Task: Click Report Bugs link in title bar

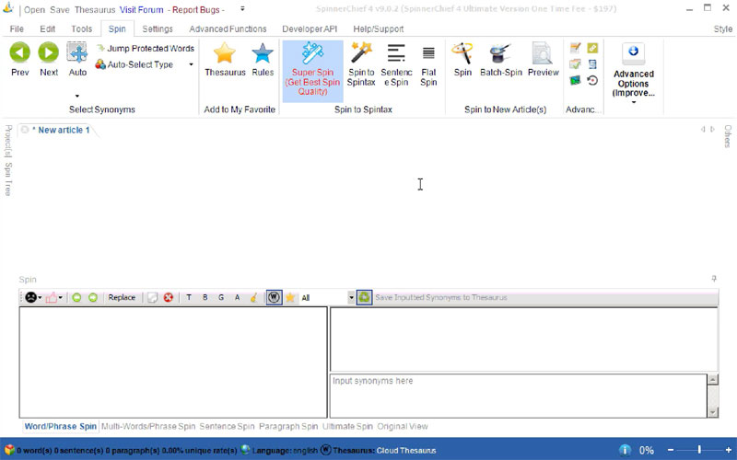Action: (196, 9)
